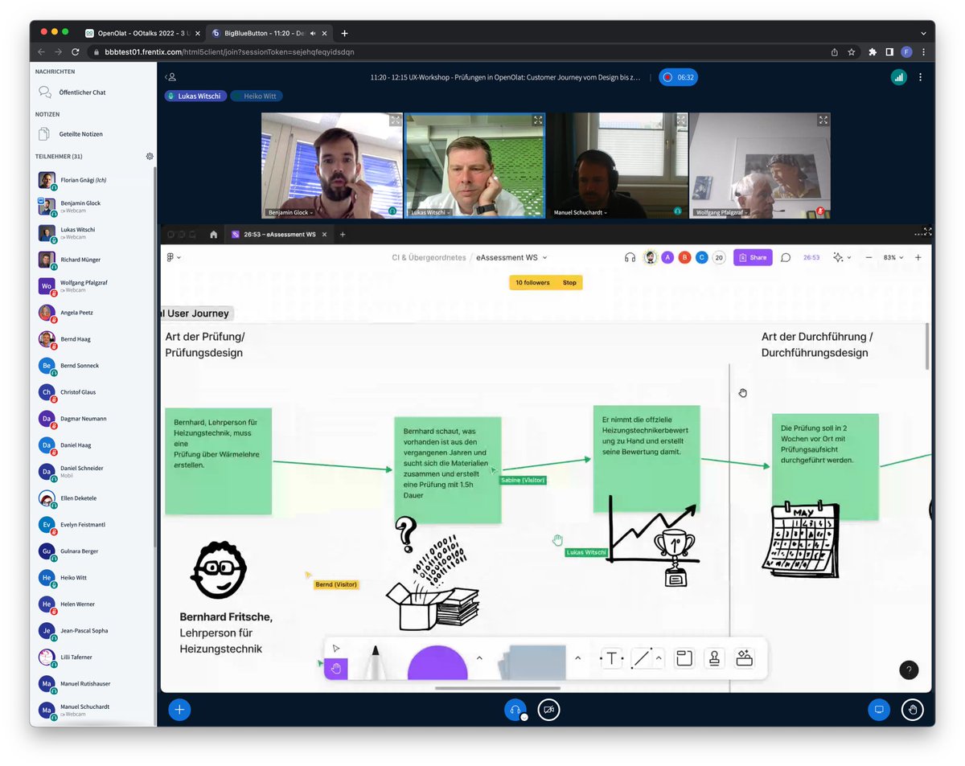Select the sticky notes stack
This screenshot has height=766, width=965.
pyautogui.click(x=532, y=662)
